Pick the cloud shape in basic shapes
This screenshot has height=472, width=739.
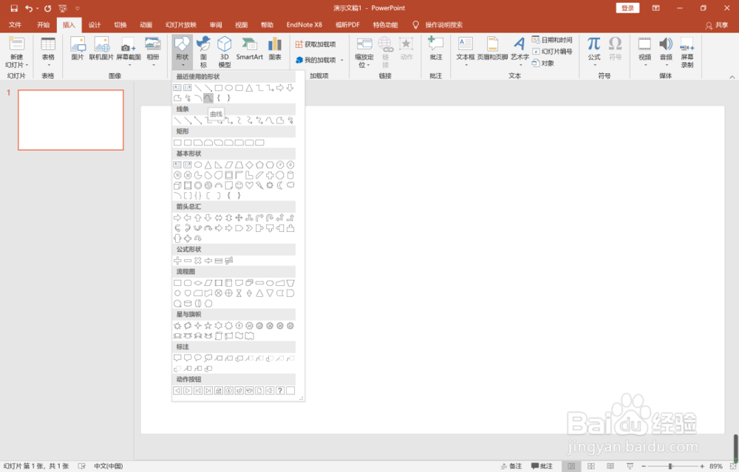click(290, 185)
